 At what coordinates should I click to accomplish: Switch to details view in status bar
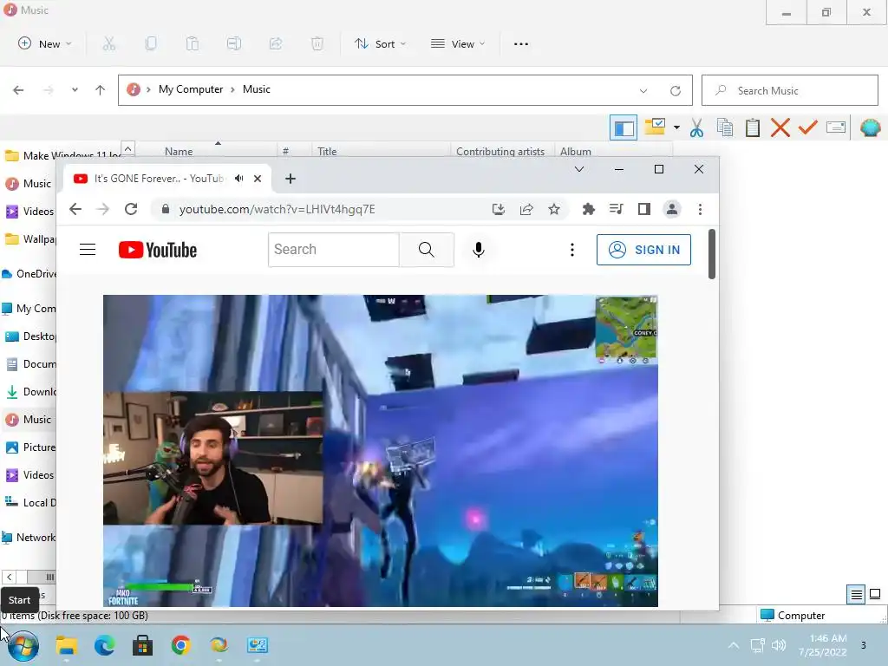coord(856,594)
